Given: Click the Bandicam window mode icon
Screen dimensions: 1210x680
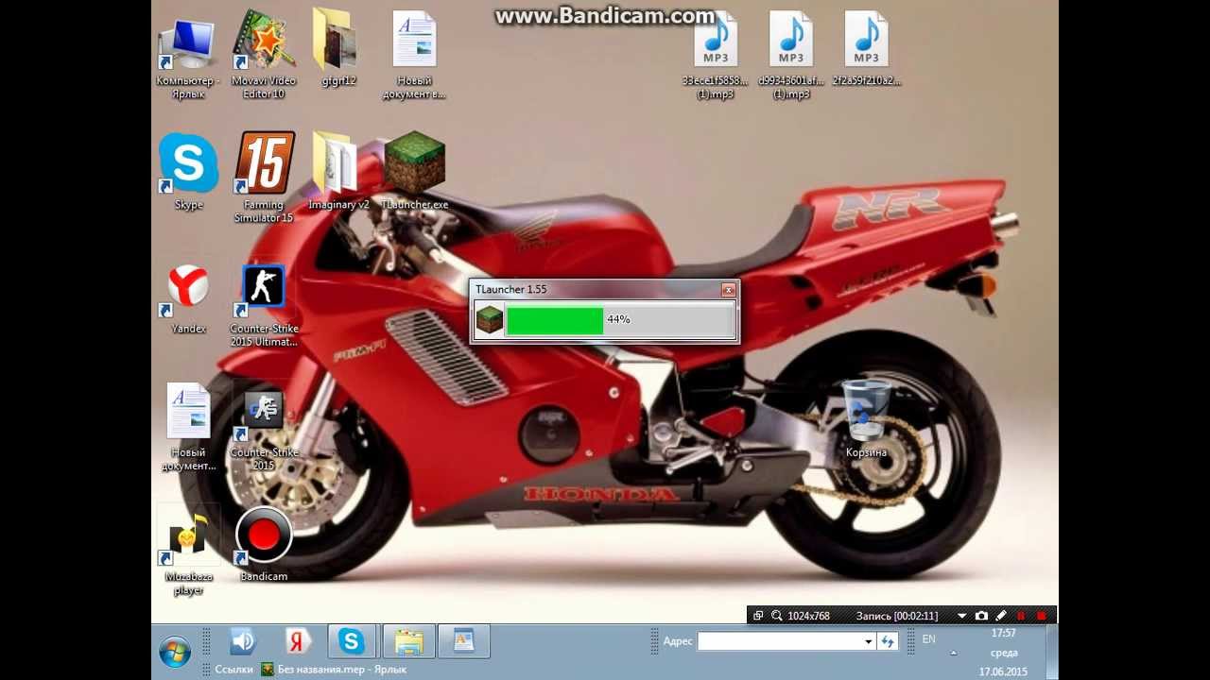Looking at the screenshot, I should click(x=757, y=616).
